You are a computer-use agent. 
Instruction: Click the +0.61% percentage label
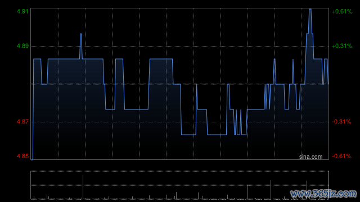tap(342, 11)
